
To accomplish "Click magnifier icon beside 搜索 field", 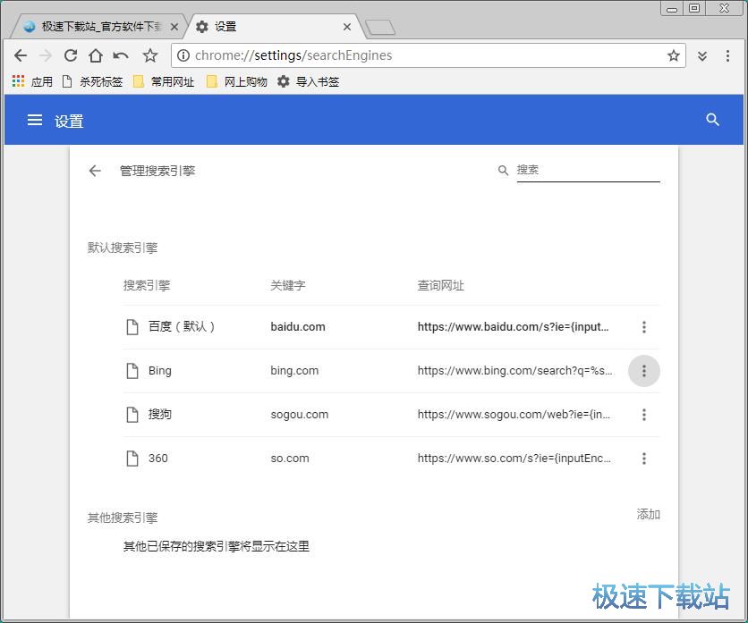I will pos(503,170).
